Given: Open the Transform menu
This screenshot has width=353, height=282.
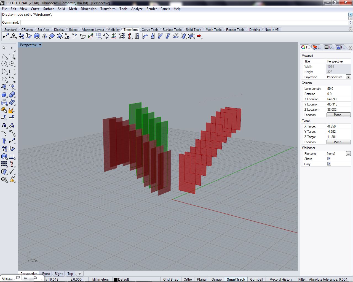Looking at the screenshot, I should tap(108, 9).
